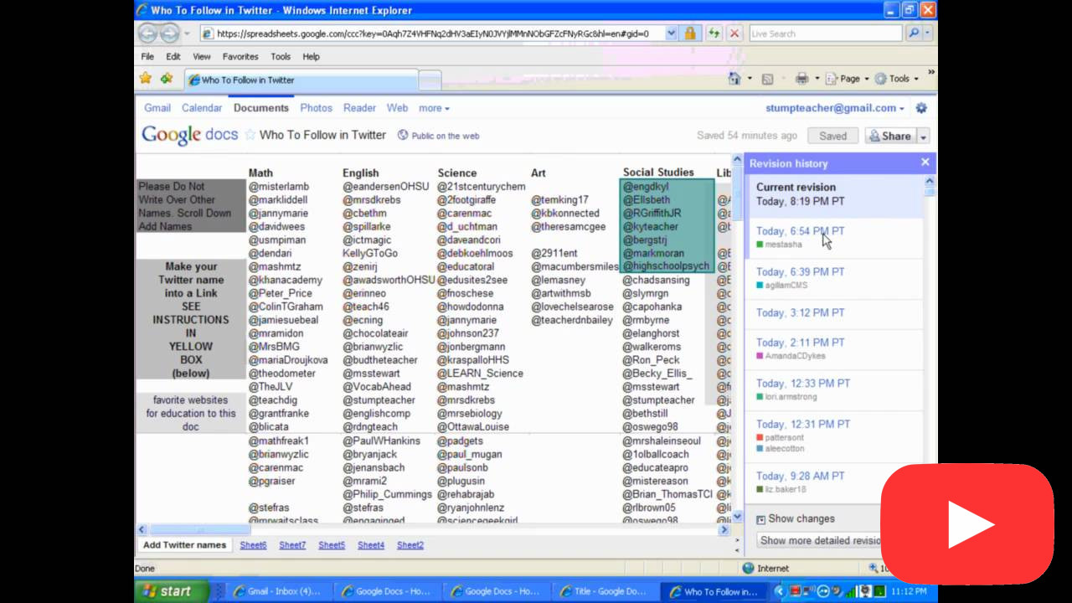Switch to the Sheet5 tab
This screenshot has width=1072, height=603.
(332, 544)
